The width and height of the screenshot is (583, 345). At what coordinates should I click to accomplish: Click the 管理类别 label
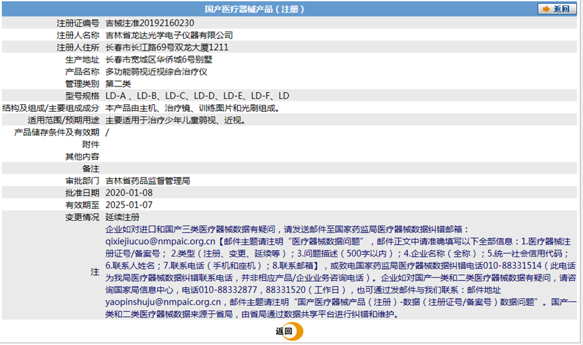click(x=82, y=84)
